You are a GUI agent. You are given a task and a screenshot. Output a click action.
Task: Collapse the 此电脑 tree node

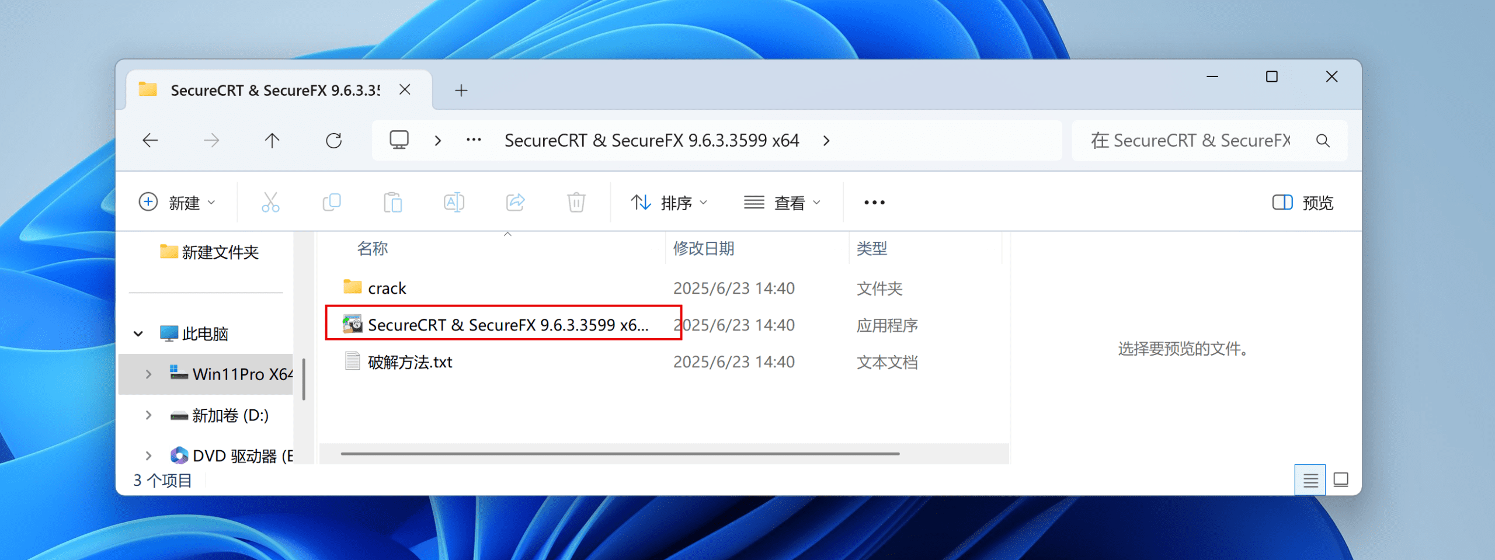click(138, 334)
